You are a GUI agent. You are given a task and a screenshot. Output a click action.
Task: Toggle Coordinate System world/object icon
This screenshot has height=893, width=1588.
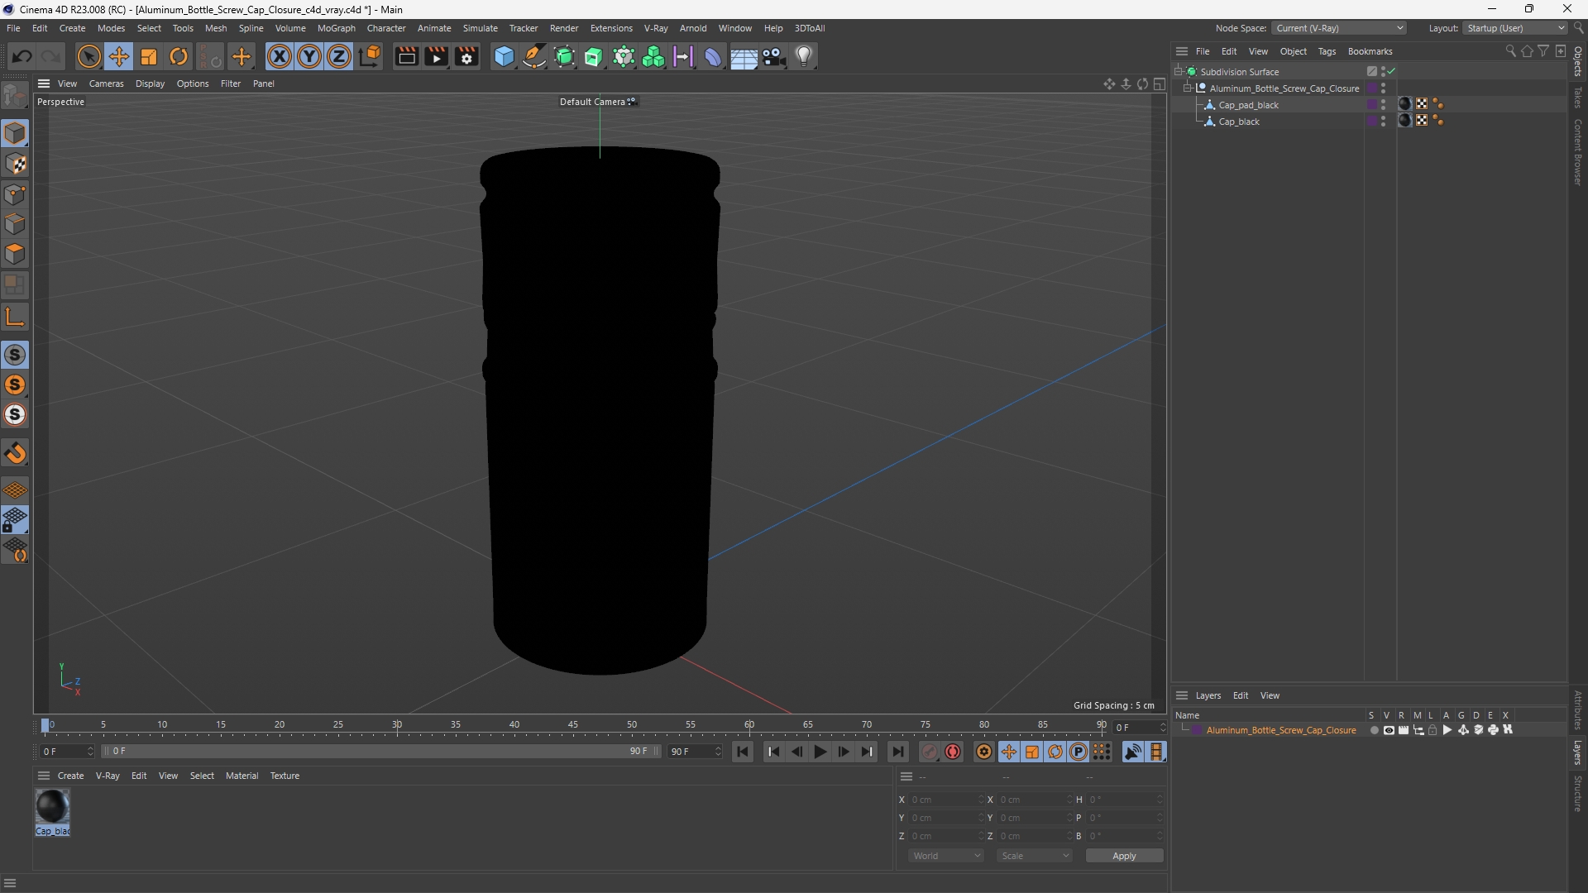pyautogui.click(x=370, y=56)
